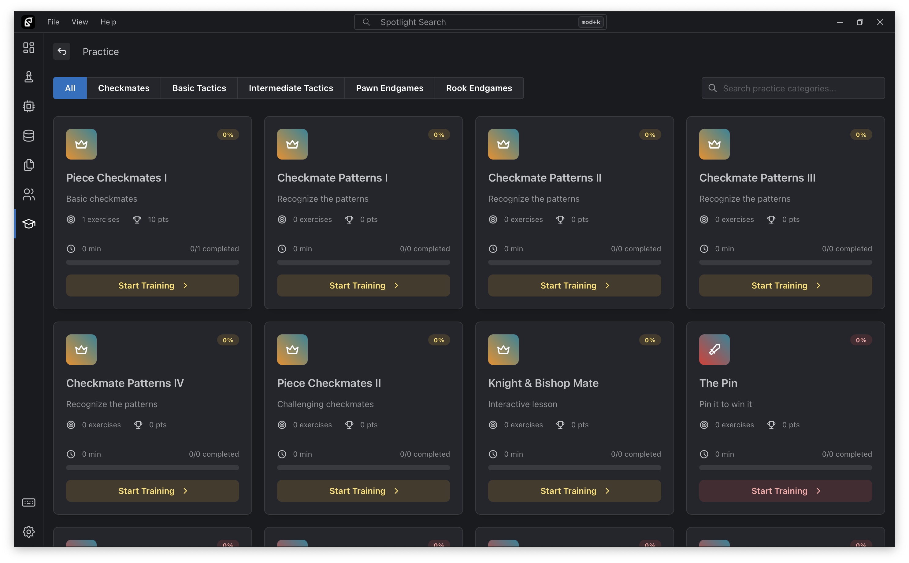Screen dimensions: 909x563
Task: Open the users accounts icon in sidebar
Action: [x=29, y=194]
